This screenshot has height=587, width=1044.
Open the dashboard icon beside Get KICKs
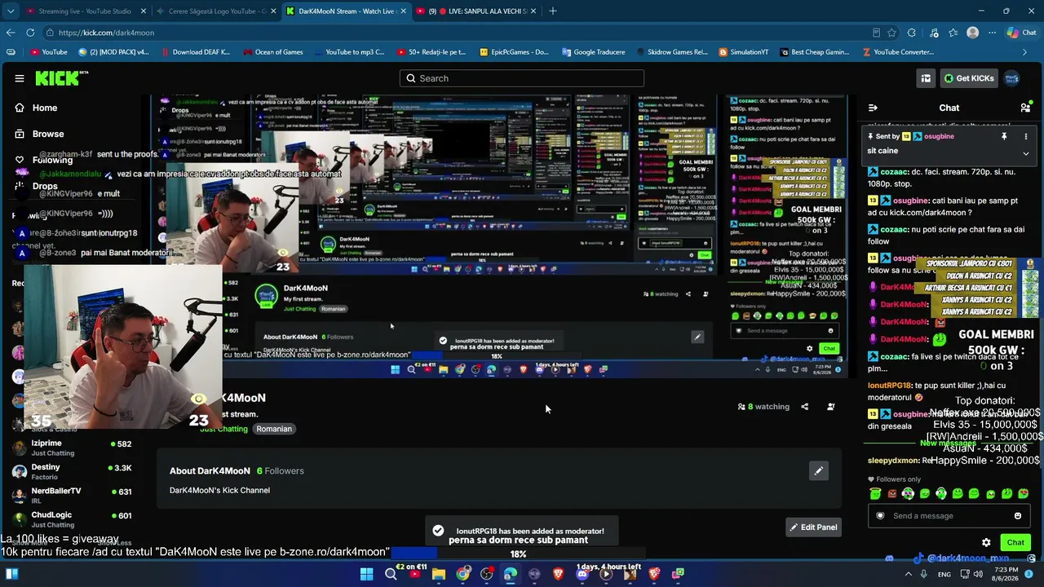pyautogui.click(x=926, y=78)
